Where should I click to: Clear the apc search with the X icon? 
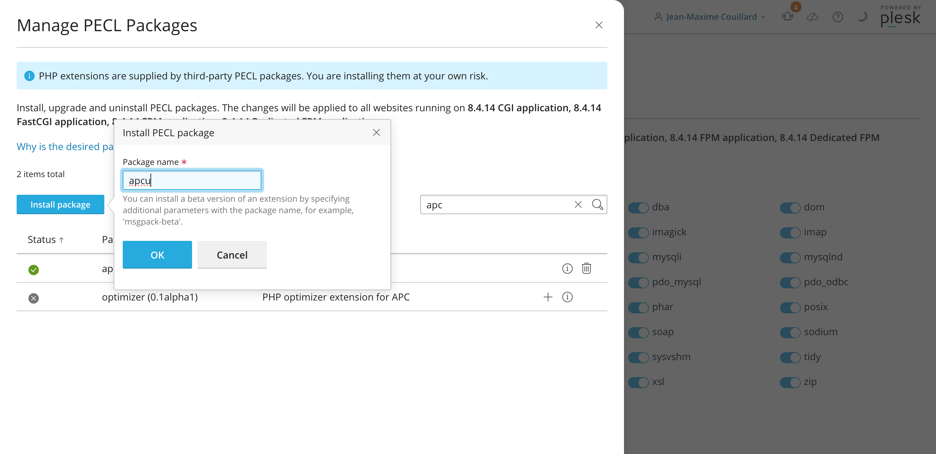pos(578,204)
